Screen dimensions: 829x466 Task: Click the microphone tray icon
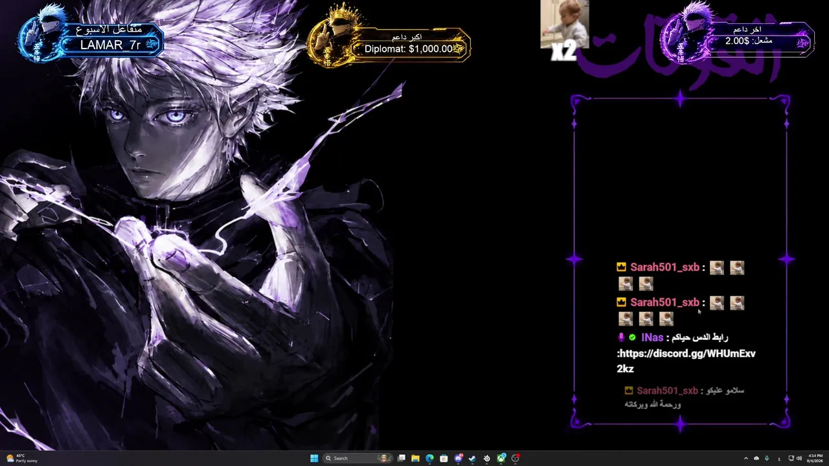pyautogui.click(x=767, y=458)
